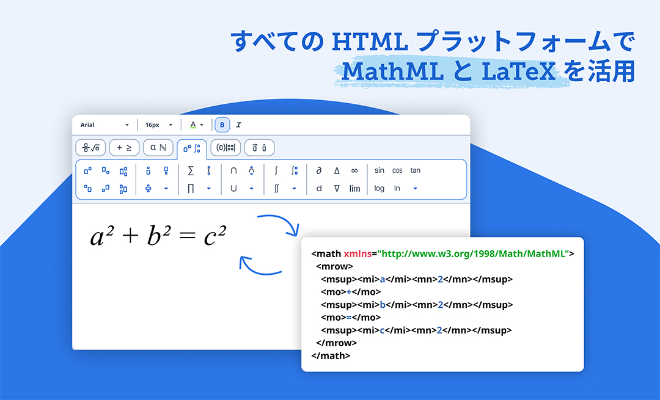Insert the tan function
This screenshot has width=660, height=400.
pyautogui.click(x=416, y=170)
